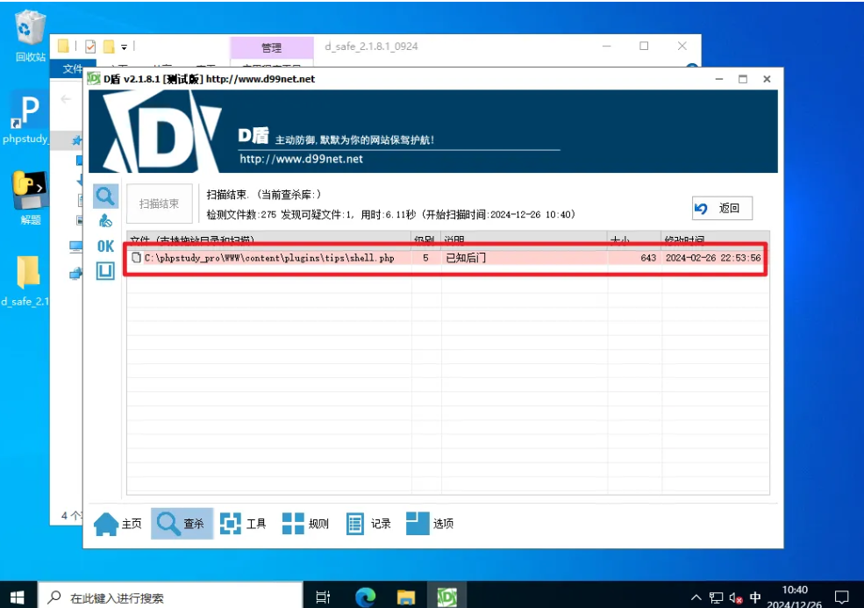
Task: Click the level 5 cell
Action: pos(425,258)
